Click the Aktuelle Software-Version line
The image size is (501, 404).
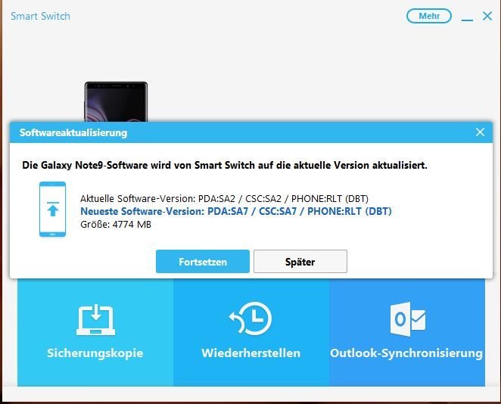pyautogui.click(x=224, y=198)
